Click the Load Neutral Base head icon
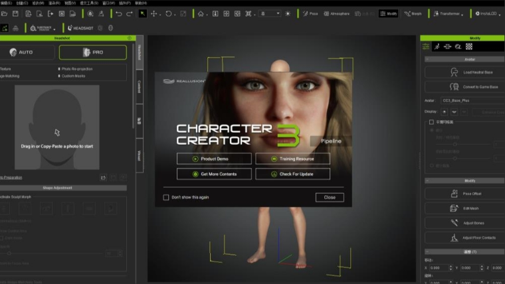Screen dimensions: 505x284 click(454, 72)
